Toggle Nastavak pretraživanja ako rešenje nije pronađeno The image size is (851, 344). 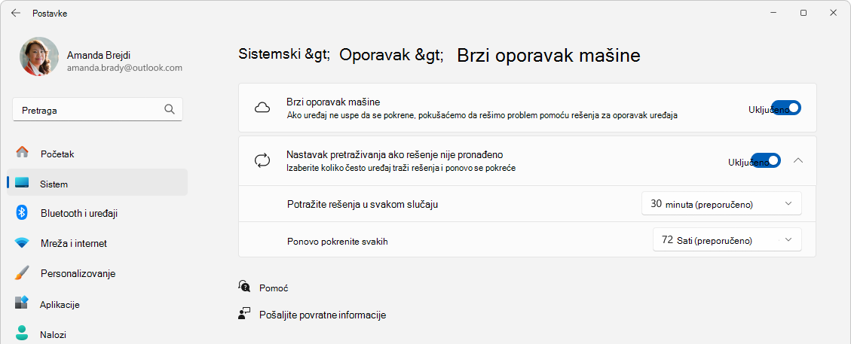(x=766, y=160)
